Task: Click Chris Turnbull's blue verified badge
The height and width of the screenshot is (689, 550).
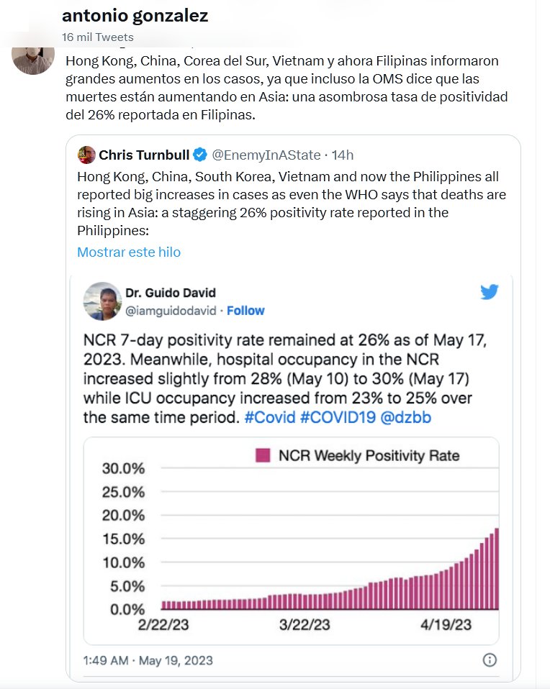Action: click(x=200, y=155)
